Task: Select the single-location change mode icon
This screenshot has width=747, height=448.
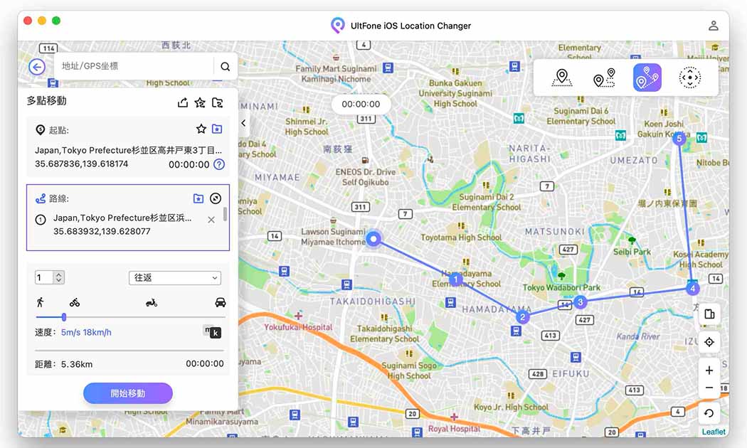Action: click(562, 78)
